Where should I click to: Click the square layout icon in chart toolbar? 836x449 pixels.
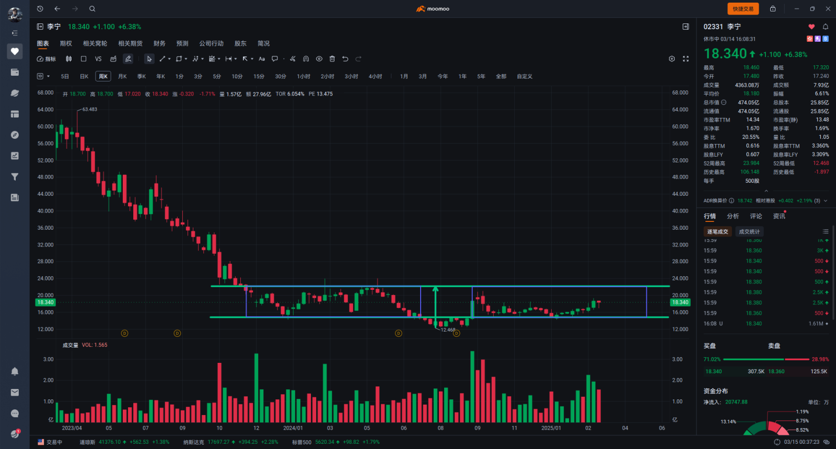(x=84, y=59)
